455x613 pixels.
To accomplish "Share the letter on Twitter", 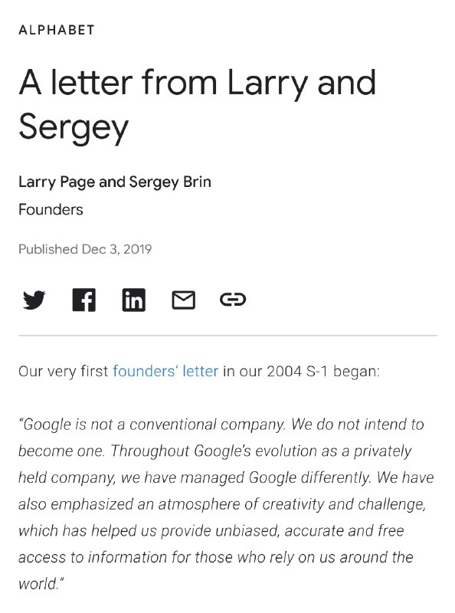I will point(34,300).
